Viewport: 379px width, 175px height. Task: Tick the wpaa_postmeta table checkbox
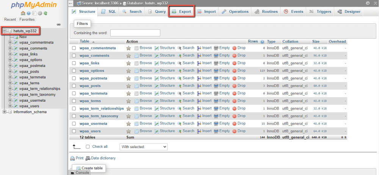(74, 78)
